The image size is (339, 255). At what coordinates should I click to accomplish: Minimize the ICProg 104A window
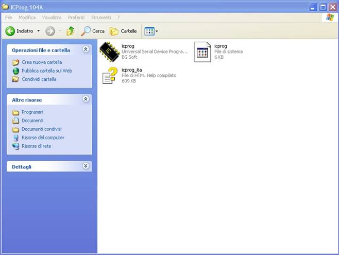(313, 7)
